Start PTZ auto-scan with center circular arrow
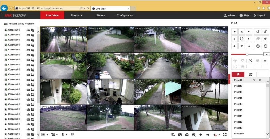 pos(241,39)
